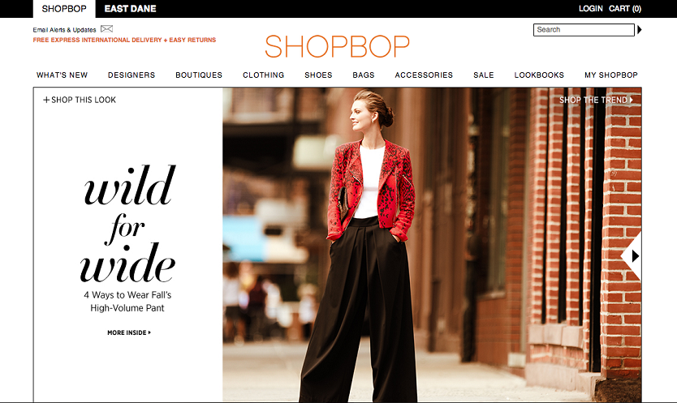The width and height of the screenshot is (677, 403).
Task: Open the Designers menu
Action: (x=132, y=75)
